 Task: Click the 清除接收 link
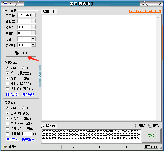pos(28,94)
